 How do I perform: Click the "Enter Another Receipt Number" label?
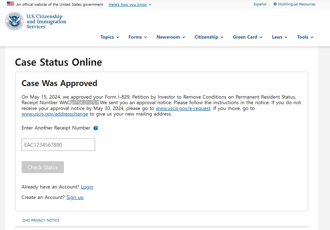(x=56, y=128)
